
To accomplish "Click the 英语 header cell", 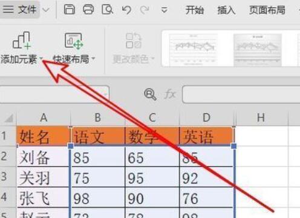I will (206, 136).
